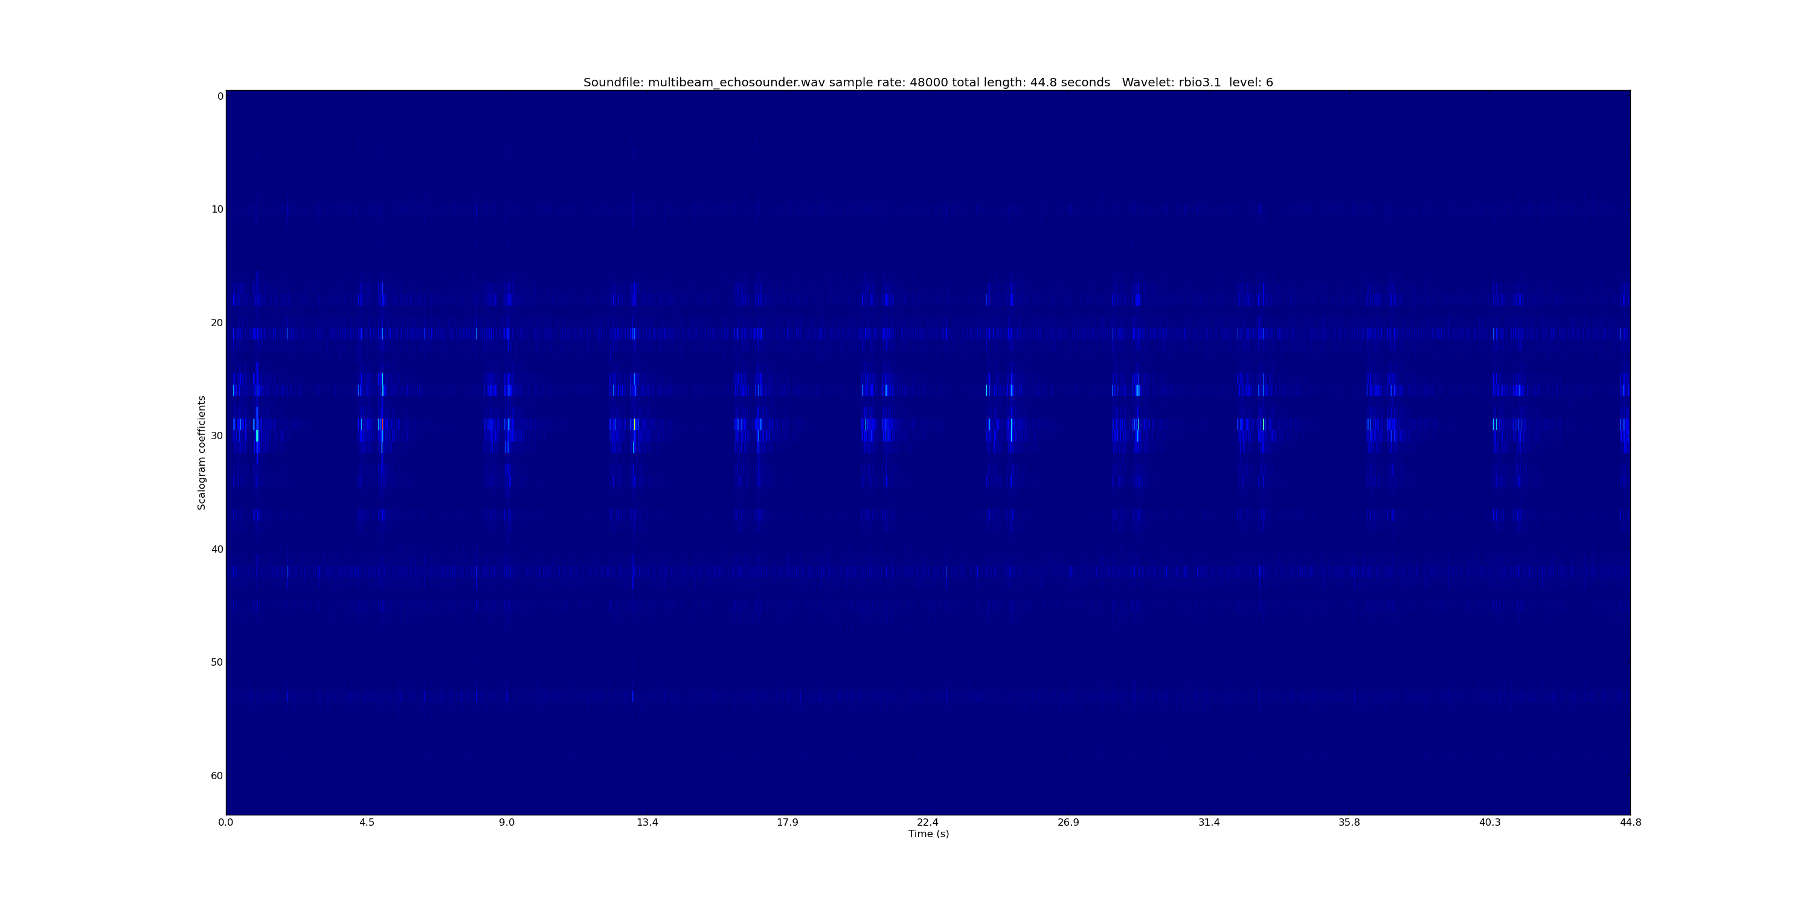Image resolution: width=1812 pixels, height=906 pixels.
Task: Click the 22.4 time axis tick label
Action: (x=928, y=822)
